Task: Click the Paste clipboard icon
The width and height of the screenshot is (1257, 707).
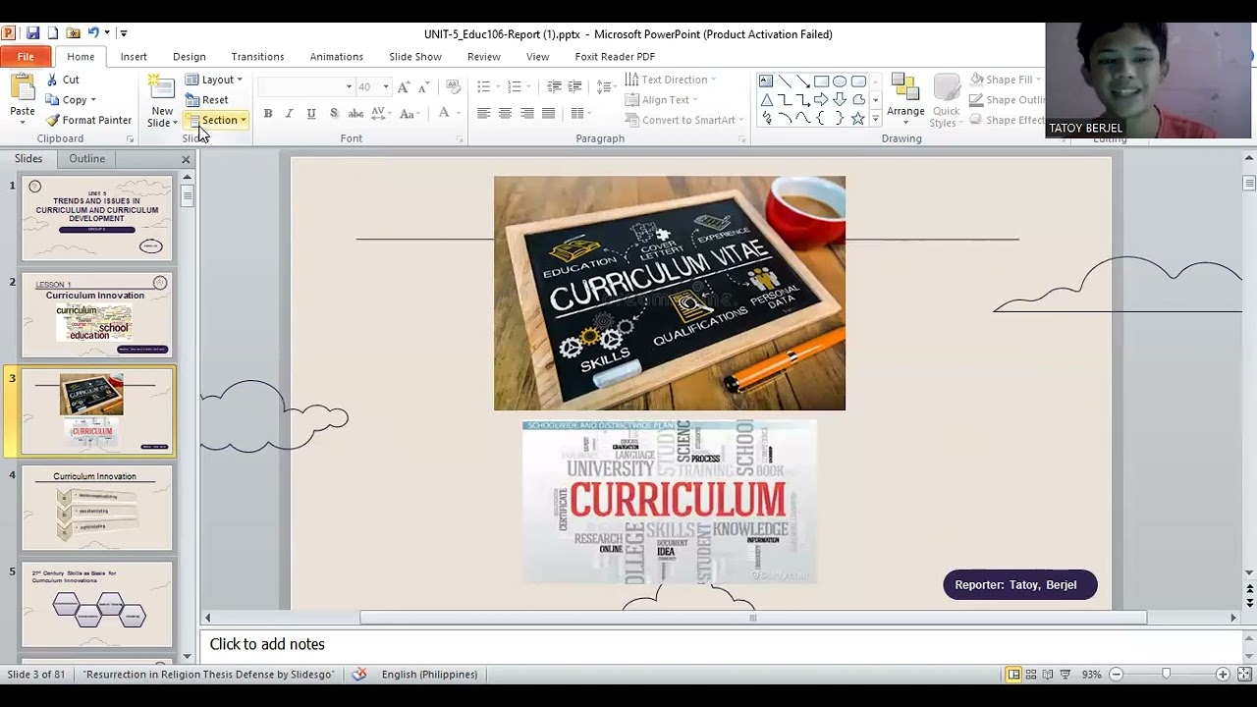Action: (22, 88)
